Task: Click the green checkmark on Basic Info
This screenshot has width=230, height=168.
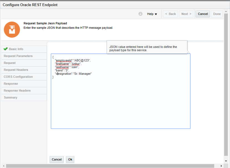Action: pos(6,49)
